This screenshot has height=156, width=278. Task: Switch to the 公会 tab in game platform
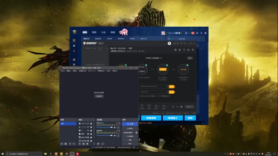[x=103, y=32]
